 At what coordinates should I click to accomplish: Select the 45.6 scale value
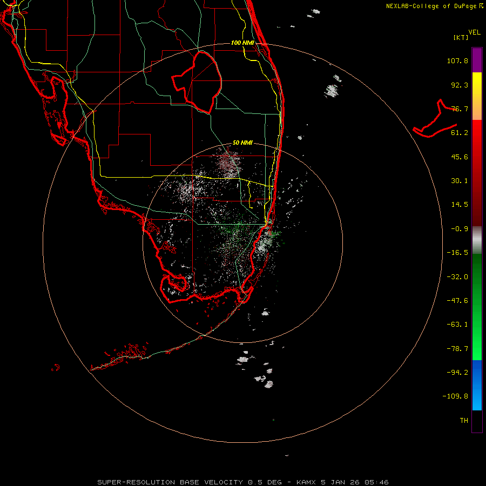coord(460,157)
